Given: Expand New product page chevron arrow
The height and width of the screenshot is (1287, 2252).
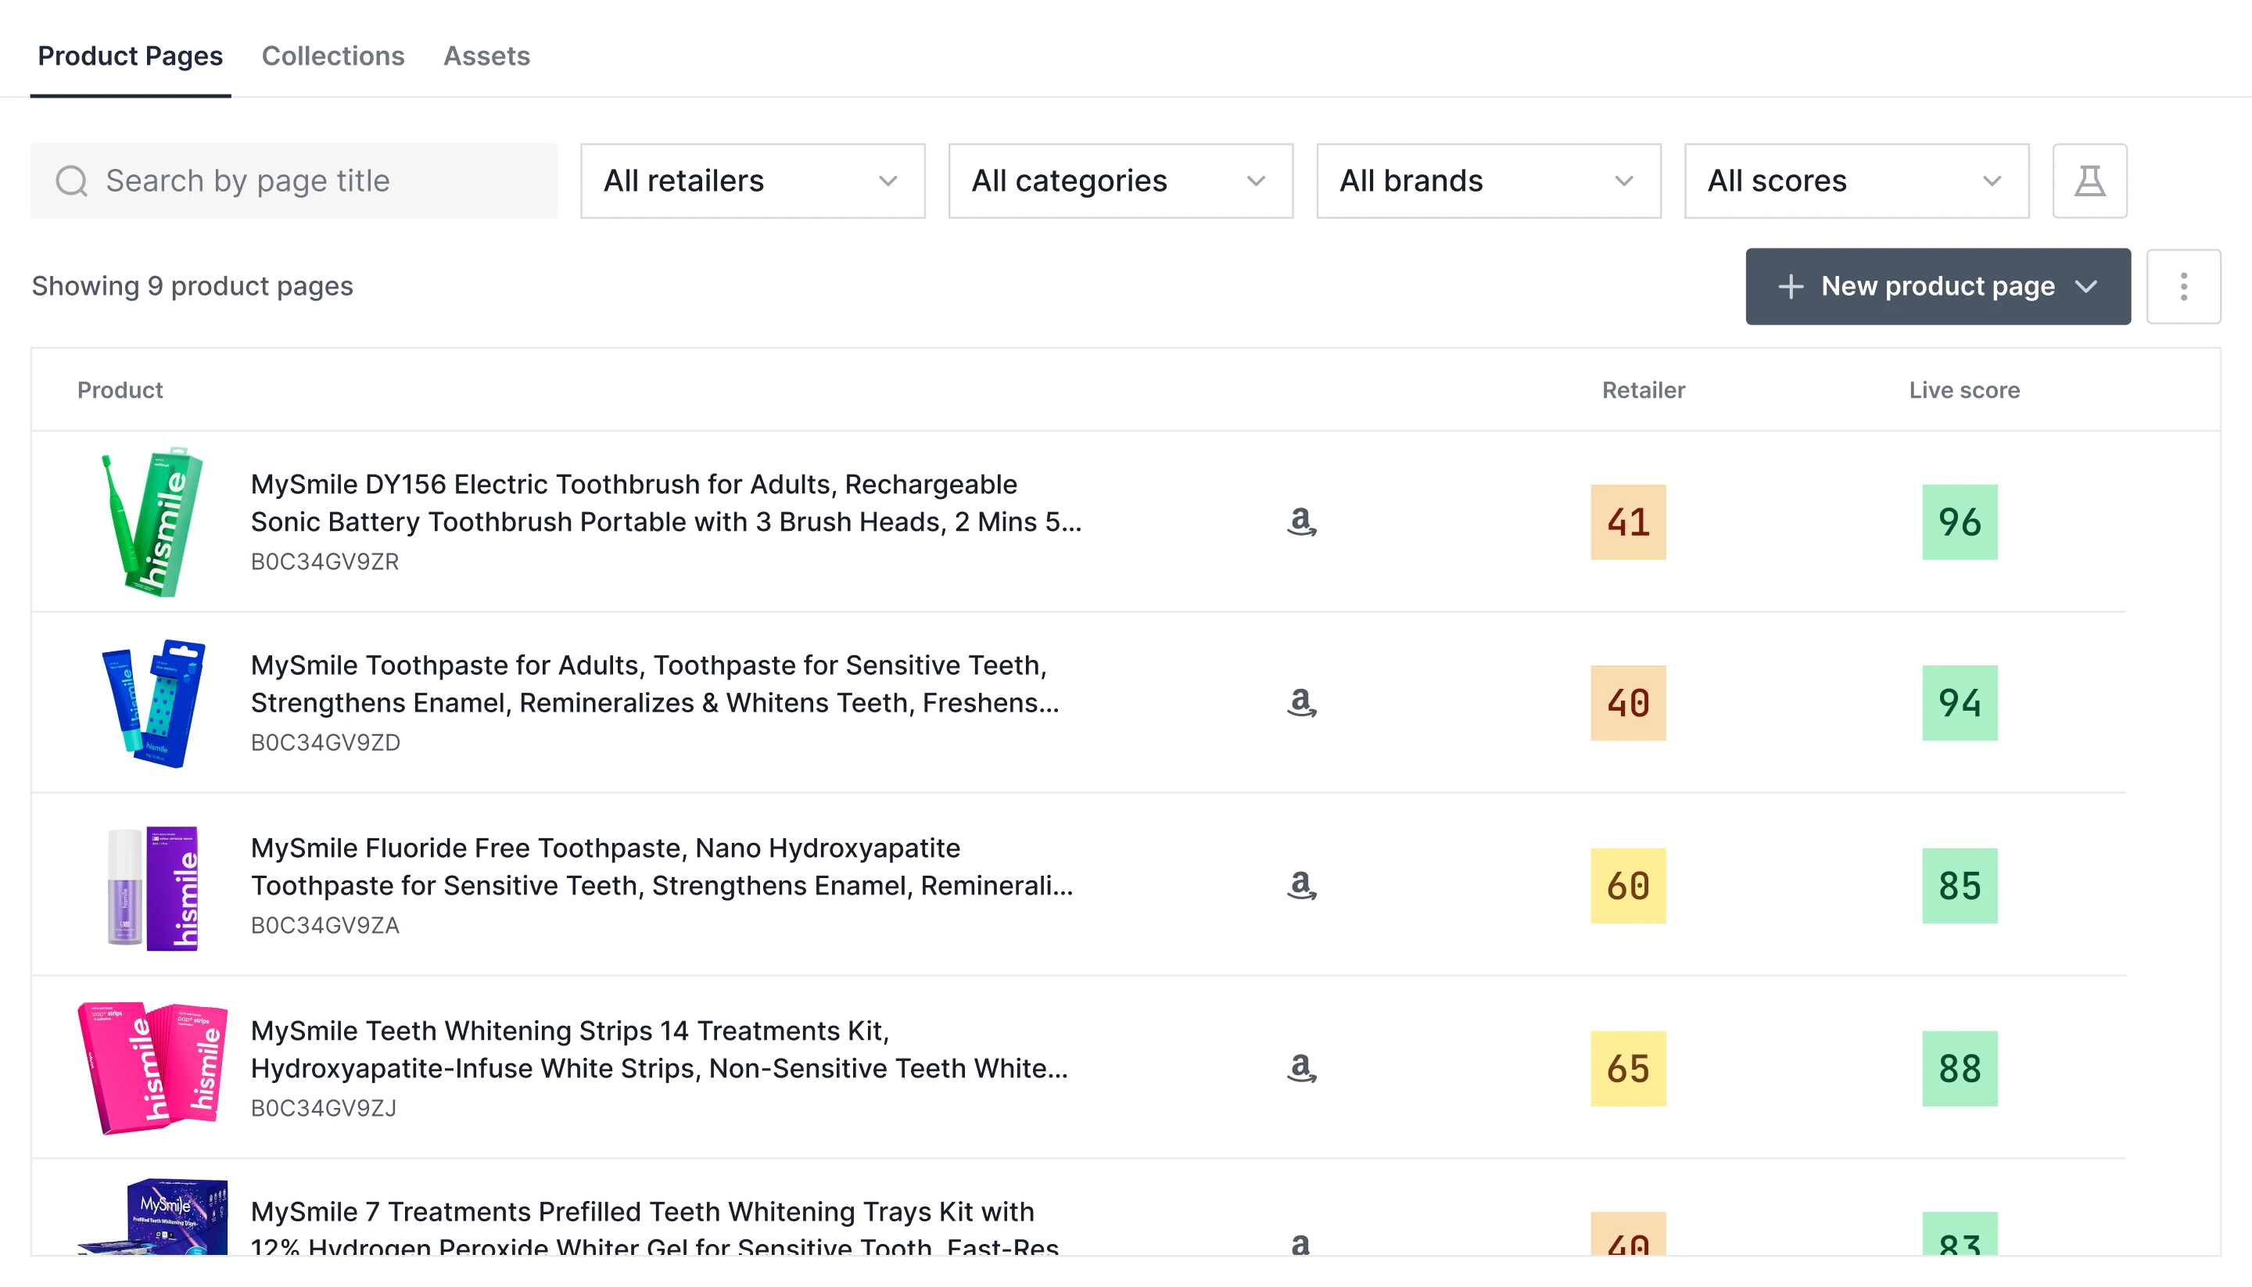Looking at the screenshot, I should 2087,286.
